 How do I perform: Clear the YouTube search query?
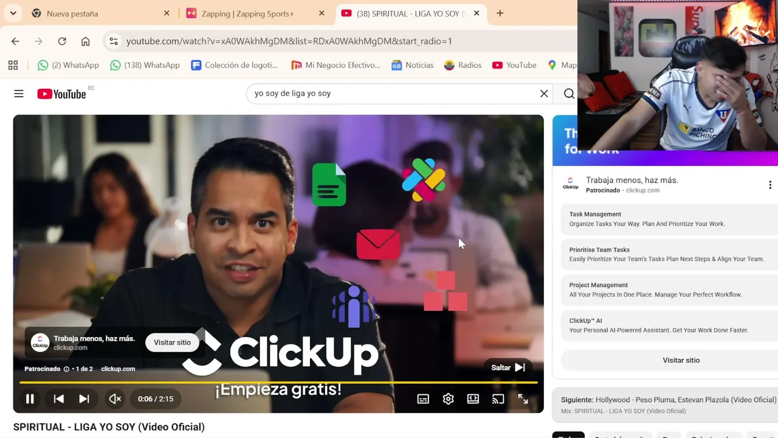[544, 94]
